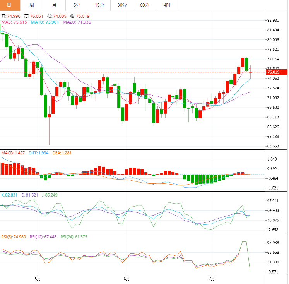This screenshot has height=284, width=289.
Task: Open the 月 (monthly) timeframe tab
Action: pyautogui.click(x=54, y=5)
